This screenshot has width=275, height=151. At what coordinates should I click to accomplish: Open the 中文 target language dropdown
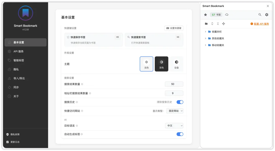tap(174, 126)
